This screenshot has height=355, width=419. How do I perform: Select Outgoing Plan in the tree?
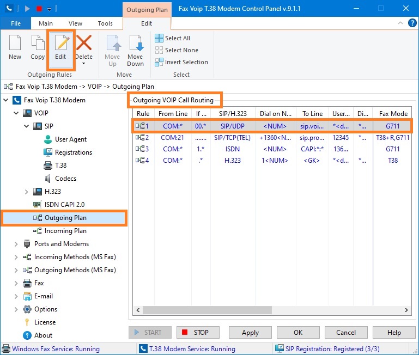point(65,218)
